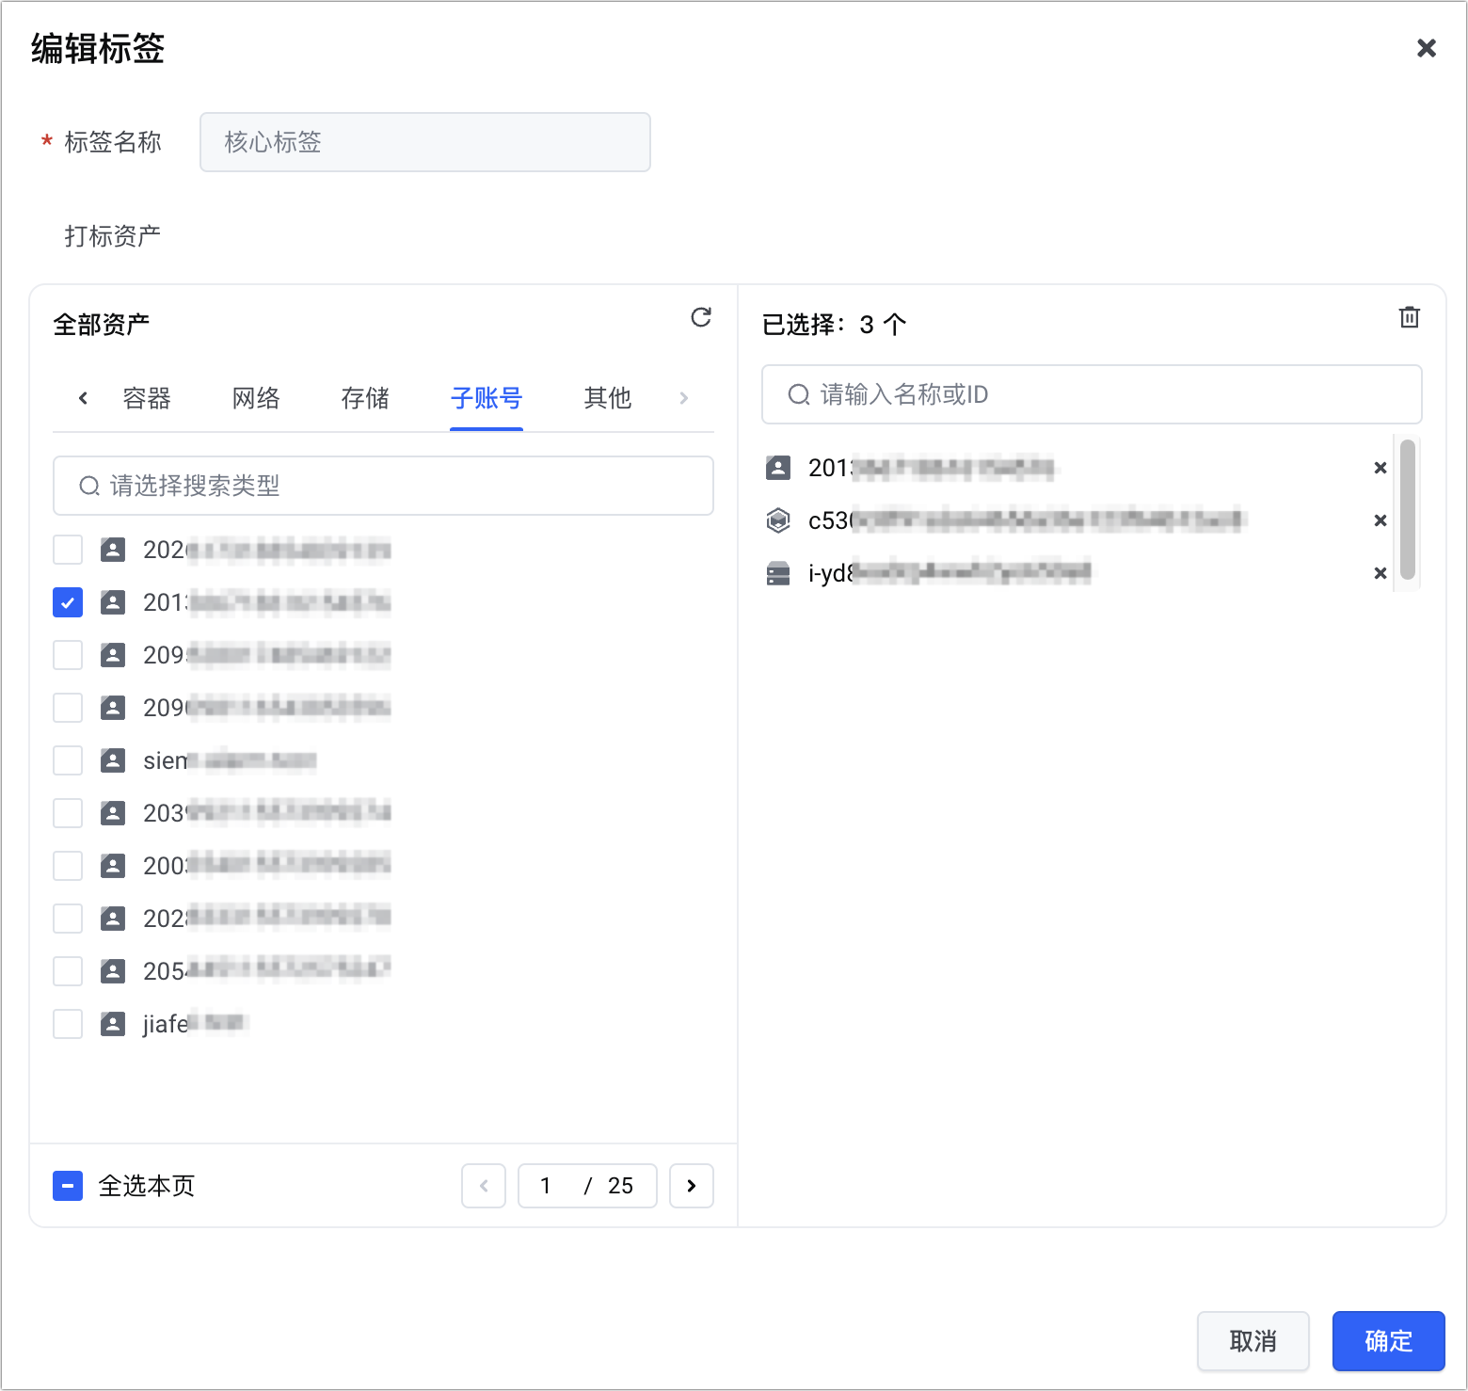The image size is (1468, 1391).
Task: Confirm with the 确定 button
Action: coord(1389,1341)
